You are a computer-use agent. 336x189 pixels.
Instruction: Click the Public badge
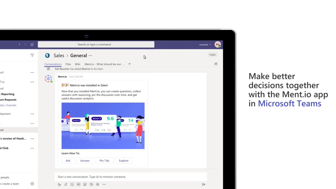point(213,55)
